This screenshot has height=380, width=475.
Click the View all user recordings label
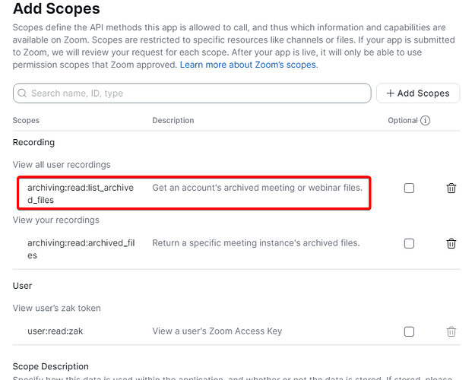point(62,165)
